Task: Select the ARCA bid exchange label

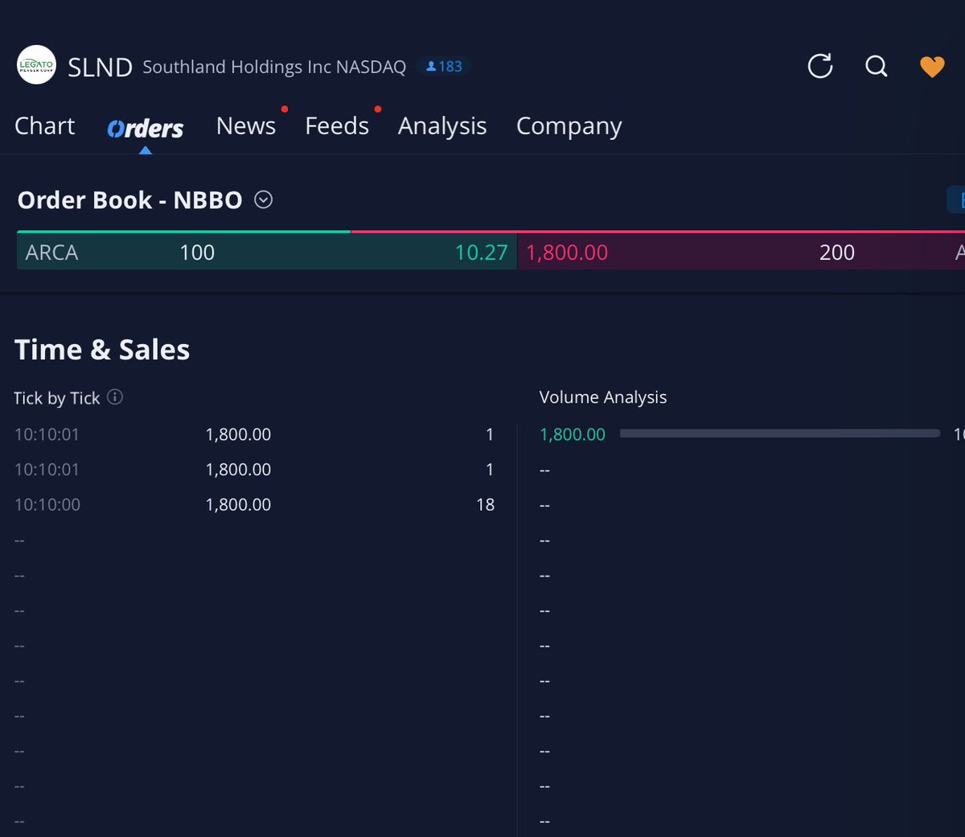Action: 51,252
